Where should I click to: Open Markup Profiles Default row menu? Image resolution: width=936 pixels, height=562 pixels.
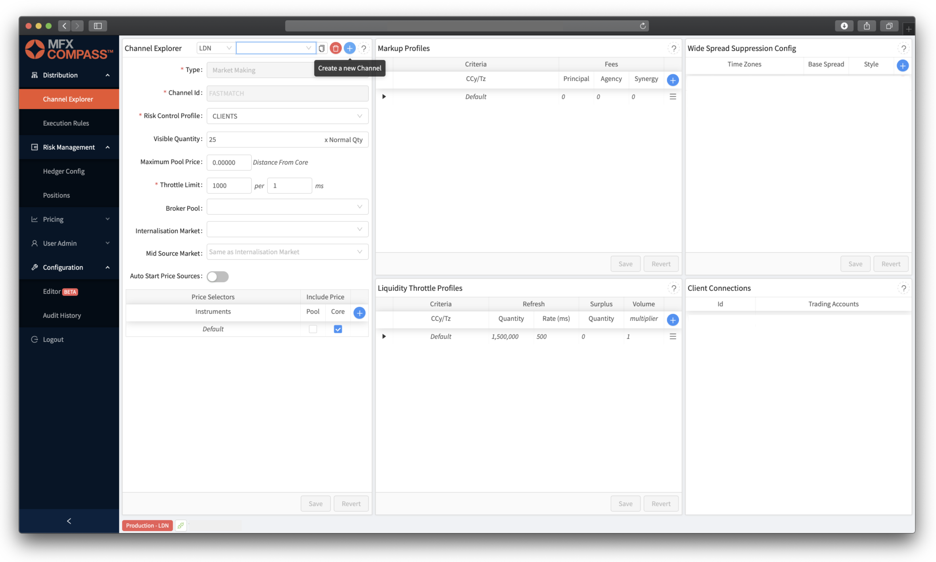[x=673, y=97]
